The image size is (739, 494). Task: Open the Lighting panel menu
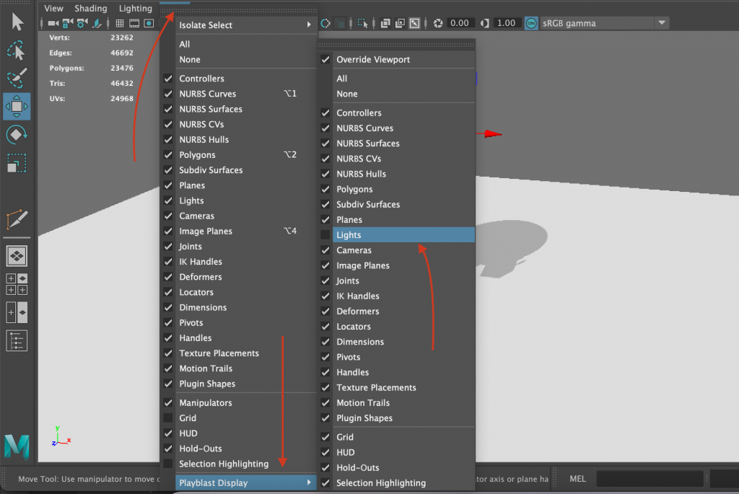136,9
